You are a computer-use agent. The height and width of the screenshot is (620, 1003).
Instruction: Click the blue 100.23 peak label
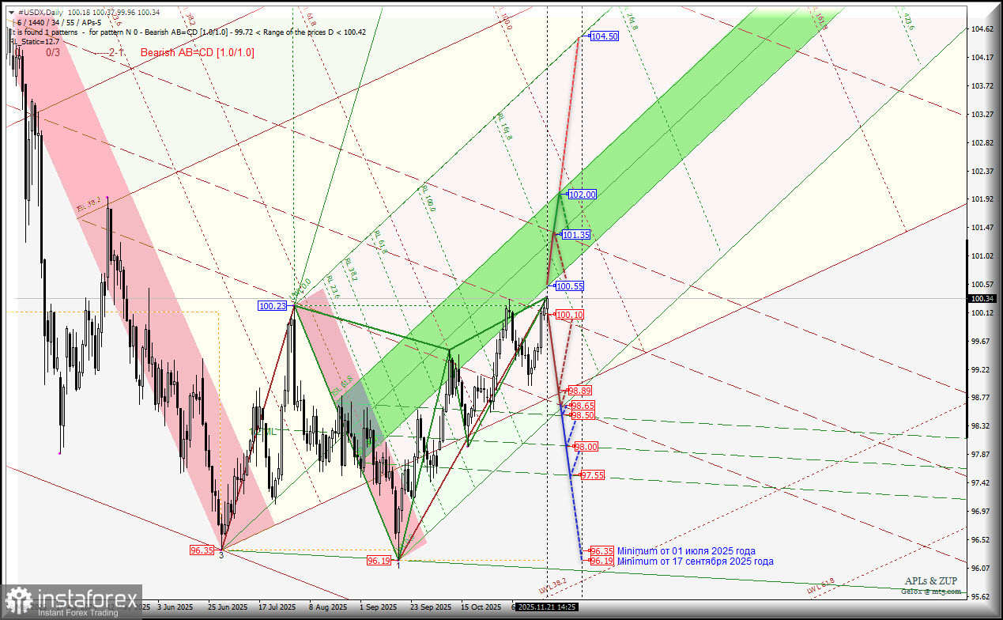[x=272, y=306]
